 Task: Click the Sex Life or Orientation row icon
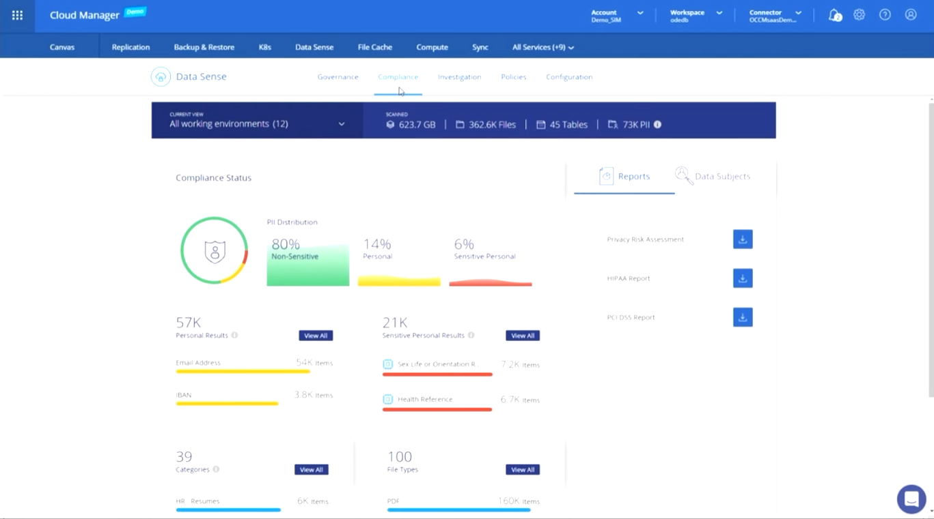pos(387,364)
